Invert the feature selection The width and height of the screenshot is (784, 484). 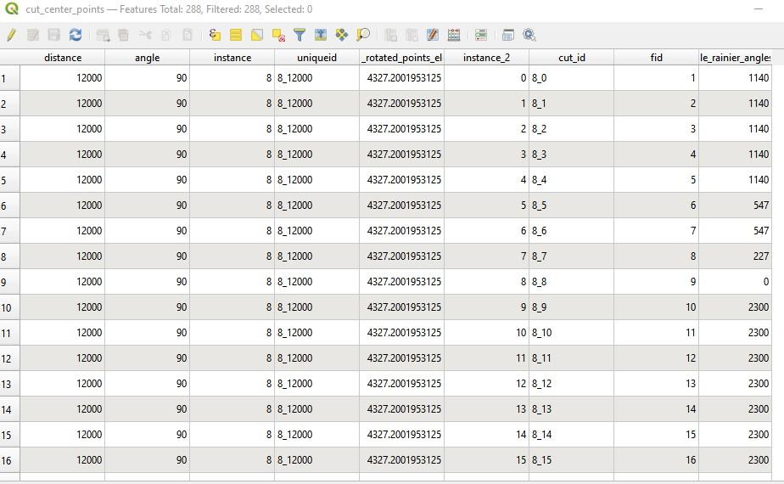pyautogui.click(x=257, y=35)
